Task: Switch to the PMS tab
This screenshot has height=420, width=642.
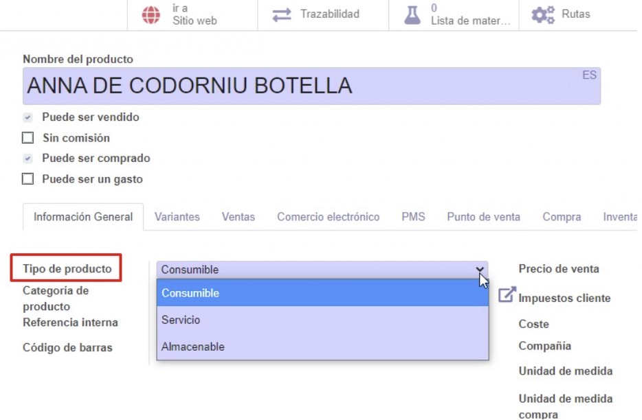Action: [x=413, y=217]
